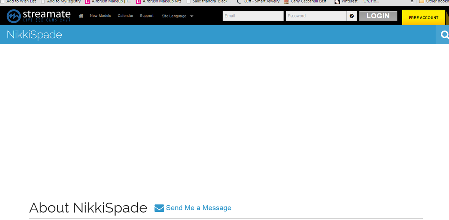Screen dimensions: 449x220
Task: Open the Add to Wish List bookmark
Action: pos(18,1)
